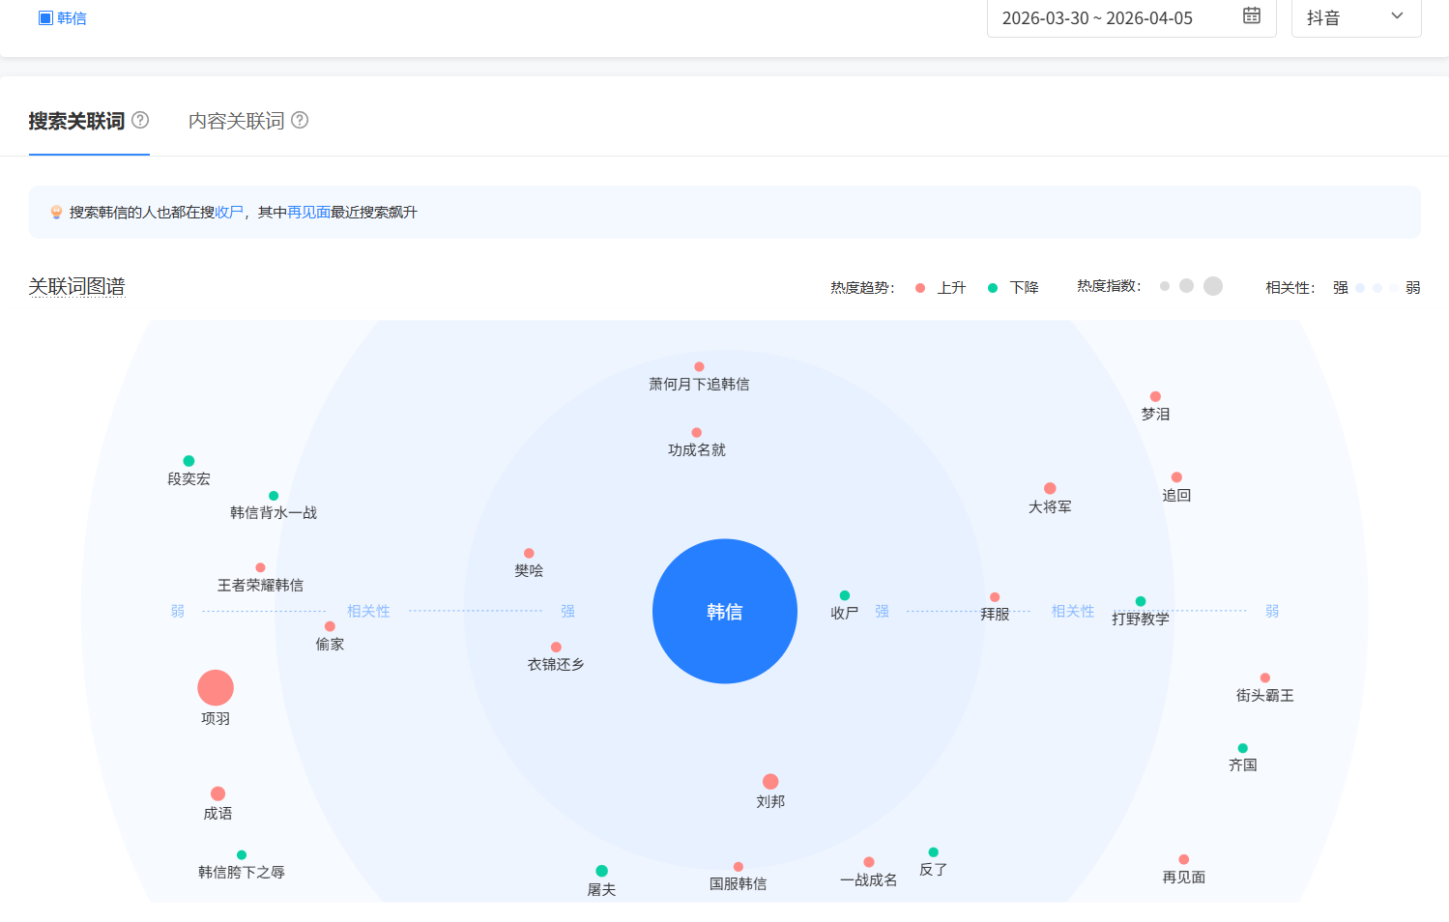1449x922 pixels.
Task: Toggle the 下降 trend legend item
Action: pyautogui.click(x=1013, y=288)
